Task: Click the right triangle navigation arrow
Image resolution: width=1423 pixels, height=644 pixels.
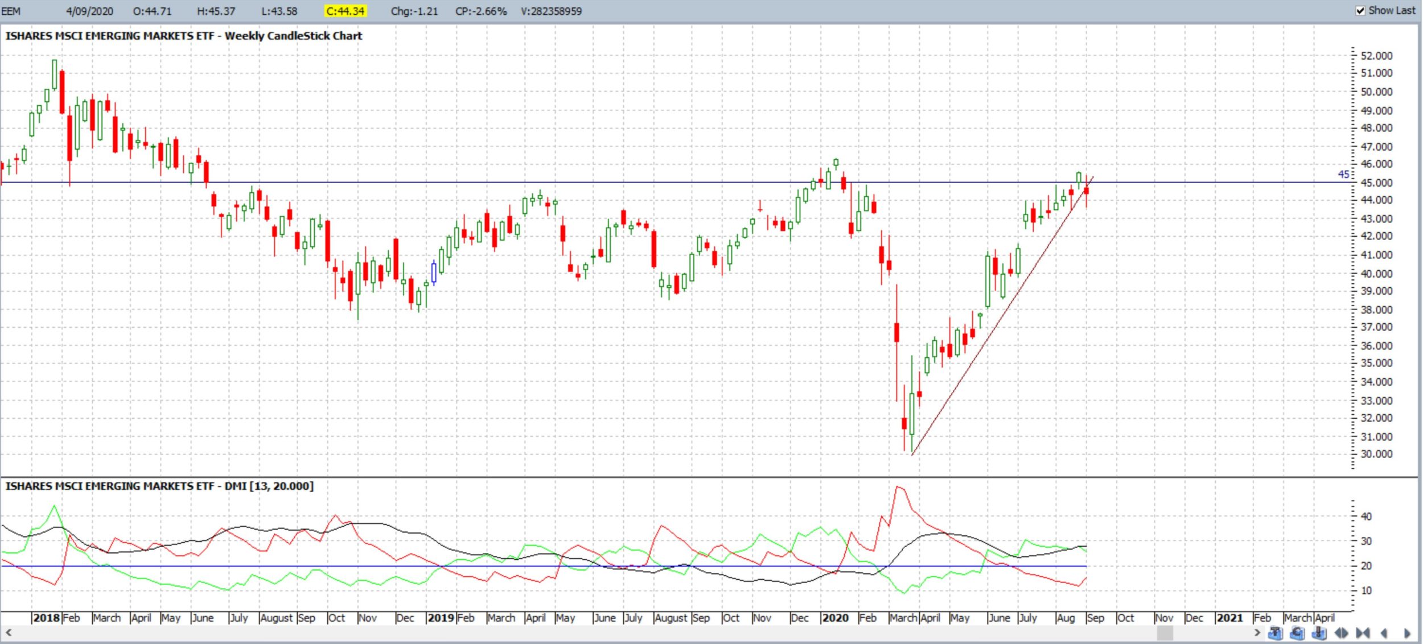Action: 1407,633
